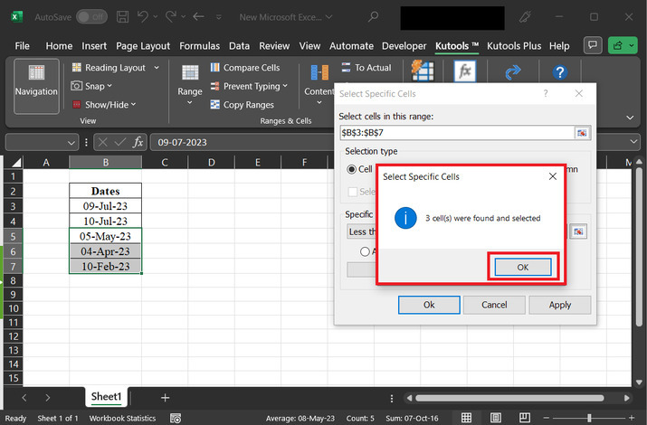
Task: Open the Kutools Plus tab
Action: pos(515,46)
